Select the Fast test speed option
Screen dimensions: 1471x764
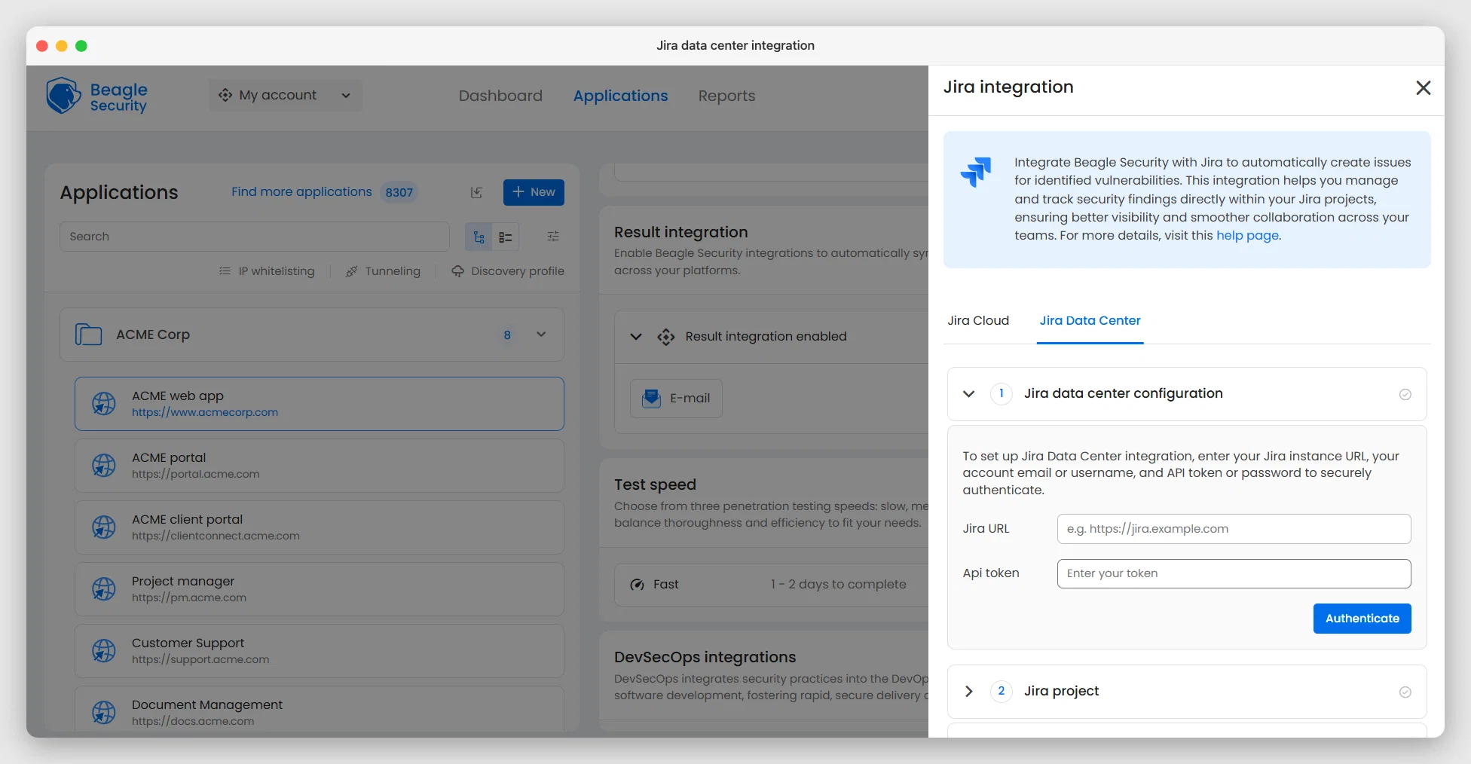(772, 585)
